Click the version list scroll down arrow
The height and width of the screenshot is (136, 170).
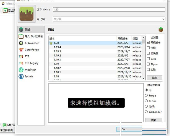point(144,78)
